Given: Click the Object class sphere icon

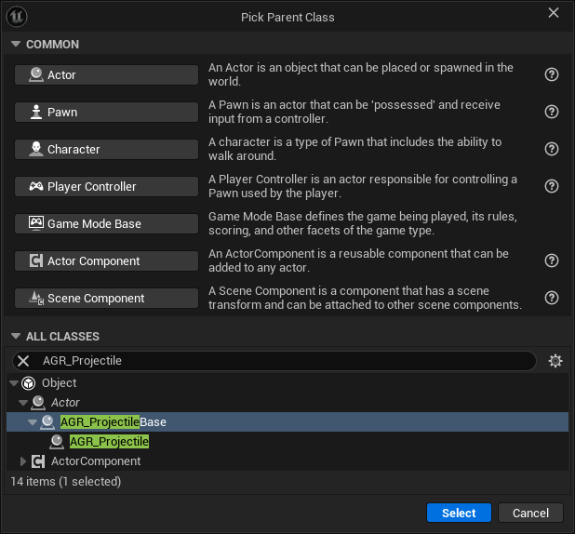Looking at the screenshot, I should point(29,383).
